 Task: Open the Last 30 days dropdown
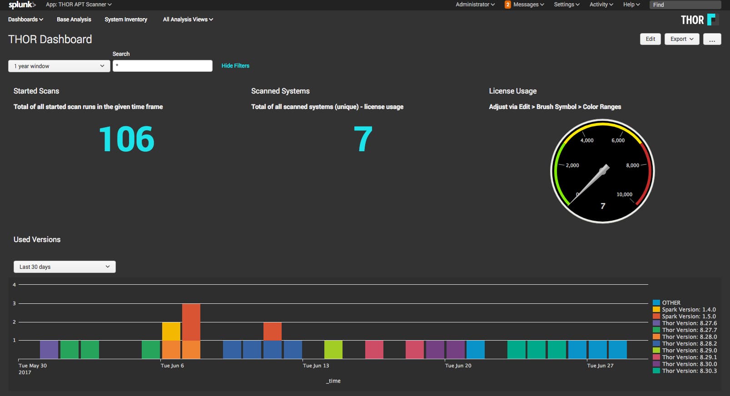pyautogui.click(x=65, y=267)
